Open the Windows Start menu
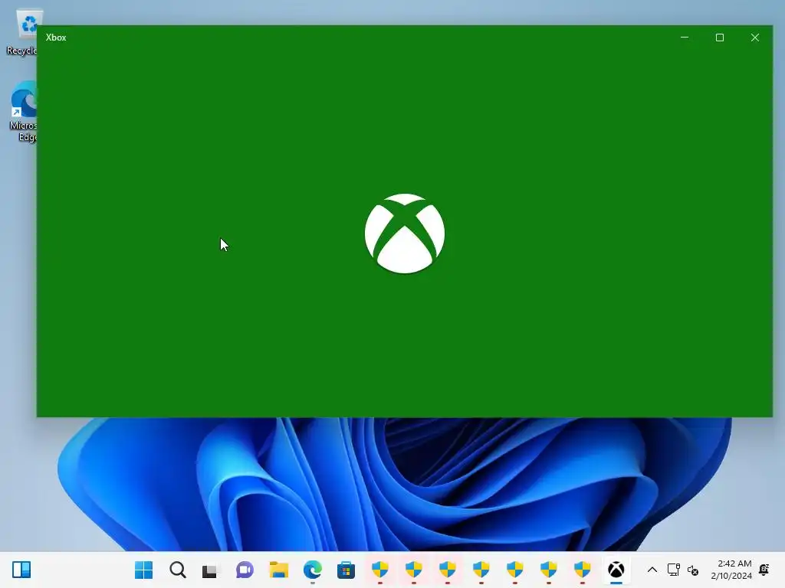This screenshot has height=588, width=785. (x=143, y=570)
